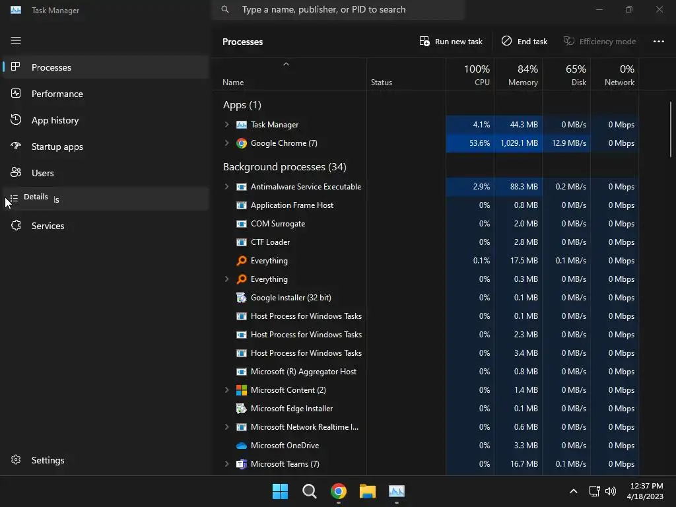Click the Background processes (34) heading
The height and width of the screenshot is (507, 676).
(x=285, y=167)
